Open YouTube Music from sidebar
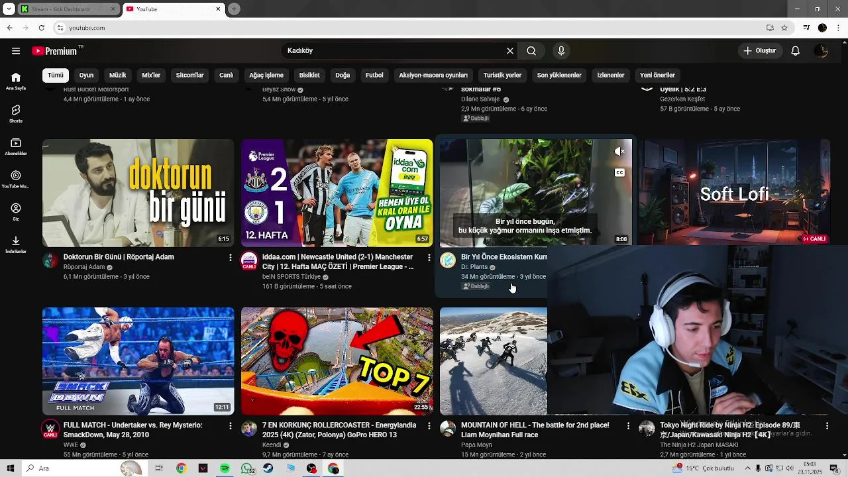Screen dimensions: 848x477 point(16,179)
